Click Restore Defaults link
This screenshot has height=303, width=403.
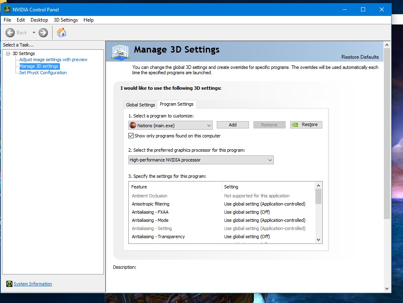[360, 57]
